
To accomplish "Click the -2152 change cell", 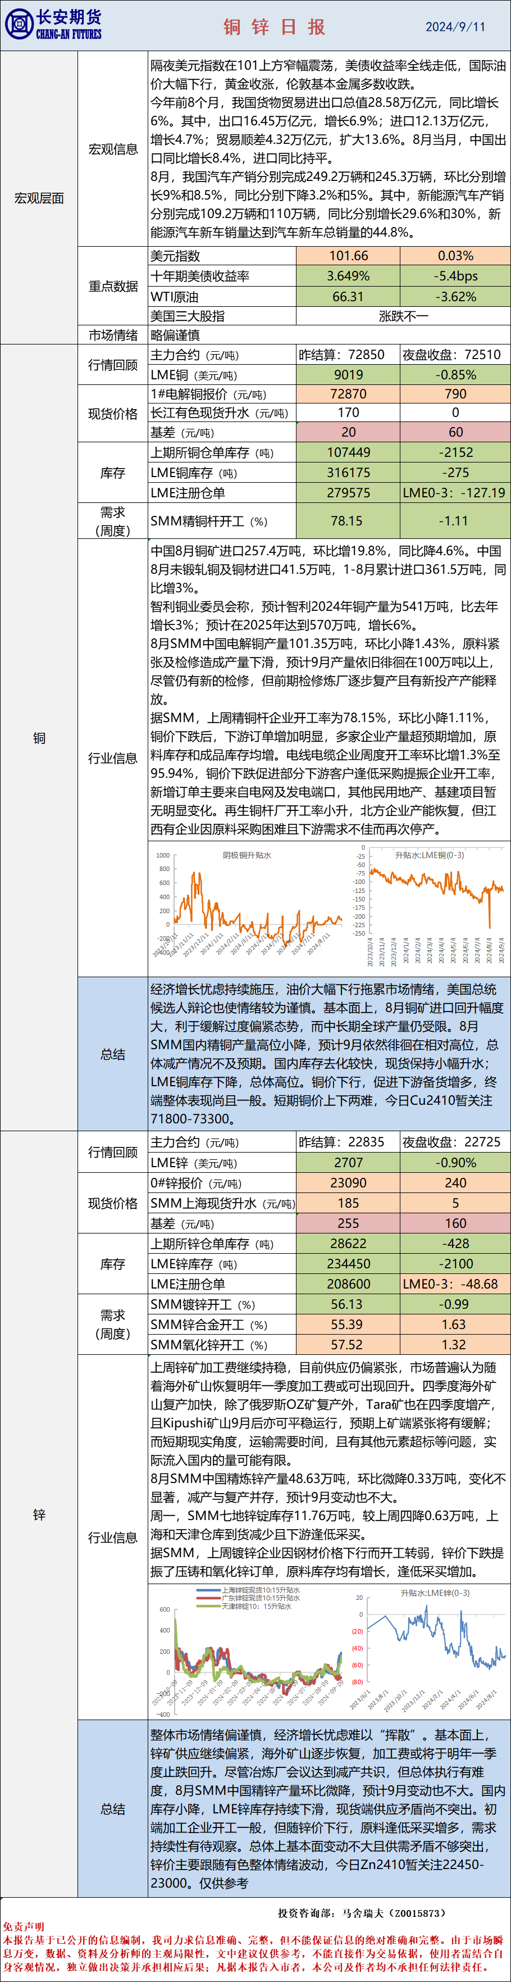I will 455,452.
